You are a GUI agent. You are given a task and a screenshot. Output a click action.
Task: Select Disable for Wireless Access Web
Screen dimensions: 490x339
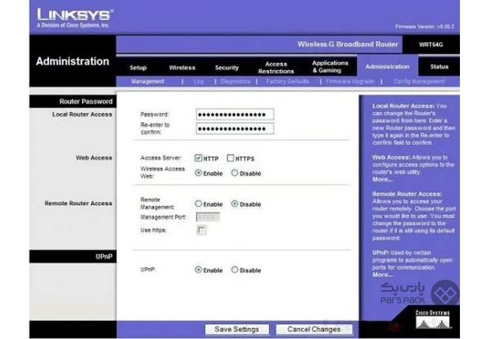(x=235, y=173)
